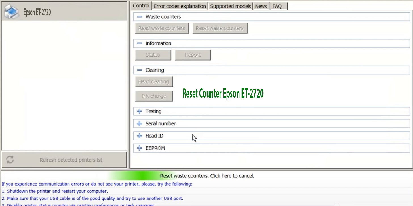Click the plus icon next to Serial number

click(x=139, y=123)
